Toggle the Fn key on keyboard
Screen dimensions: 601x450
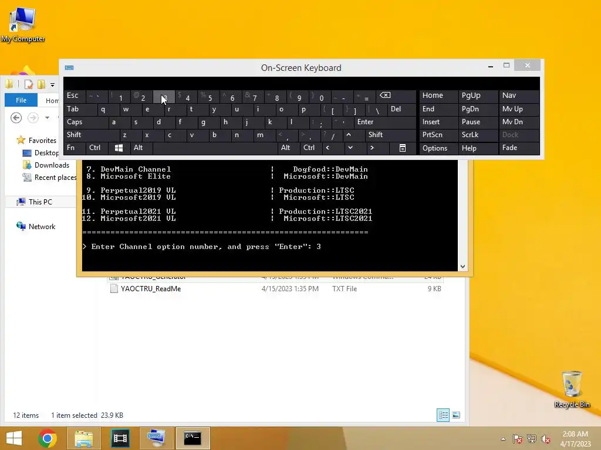coord(75,148)
